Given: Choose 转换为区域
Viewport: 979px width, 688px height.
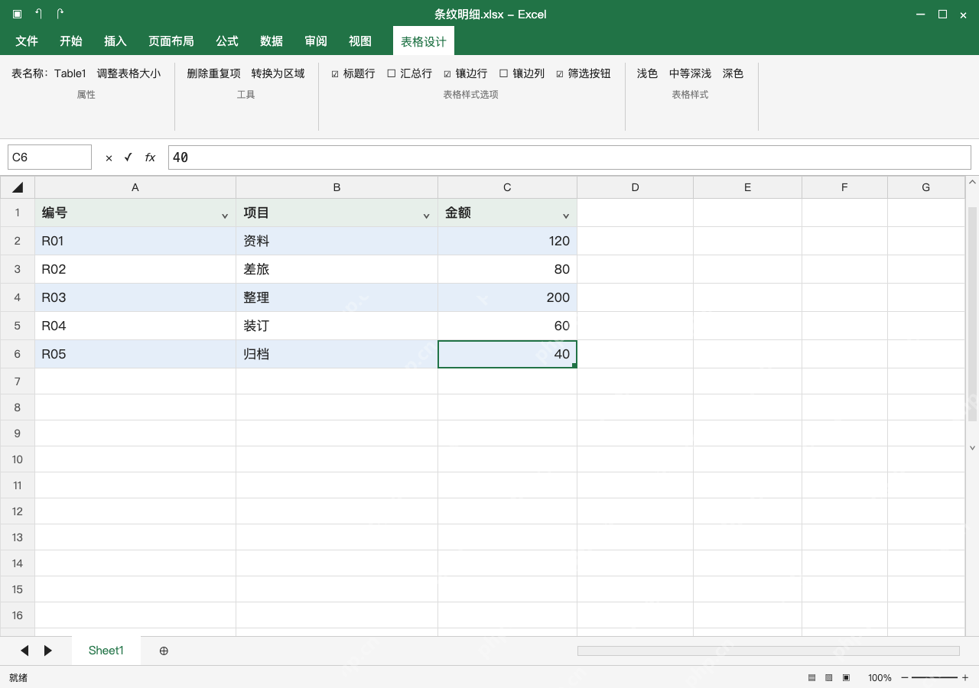Looking at the screenshot, I should (278, 73).
